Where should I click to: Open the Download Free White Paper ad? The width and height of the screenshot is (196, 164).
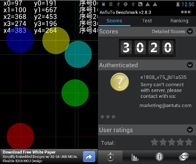click(x=49, y=157)
